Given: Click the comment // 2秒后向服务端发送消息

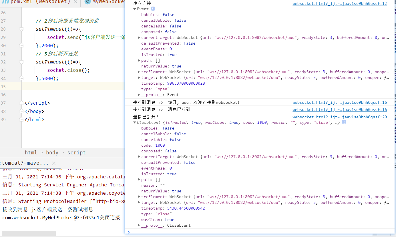Looking at the screenshot, I should pyautogui.click(x=67, y=21).
